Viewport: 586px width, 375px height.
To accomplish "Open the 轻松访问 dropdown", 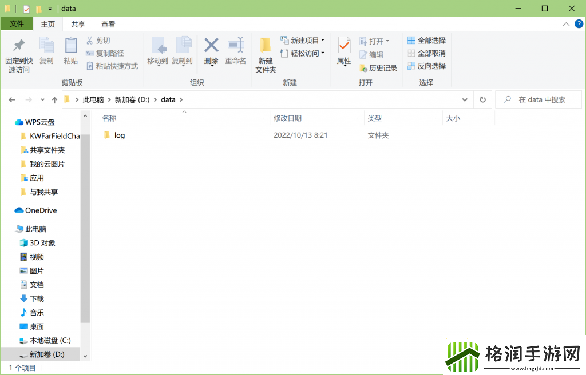I will click(303, 53).
